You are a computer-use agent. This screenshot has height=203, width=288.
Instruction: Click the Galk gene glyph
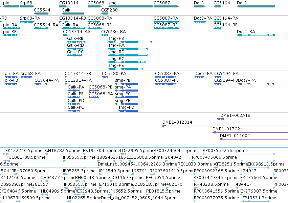(x=73, y=14)
